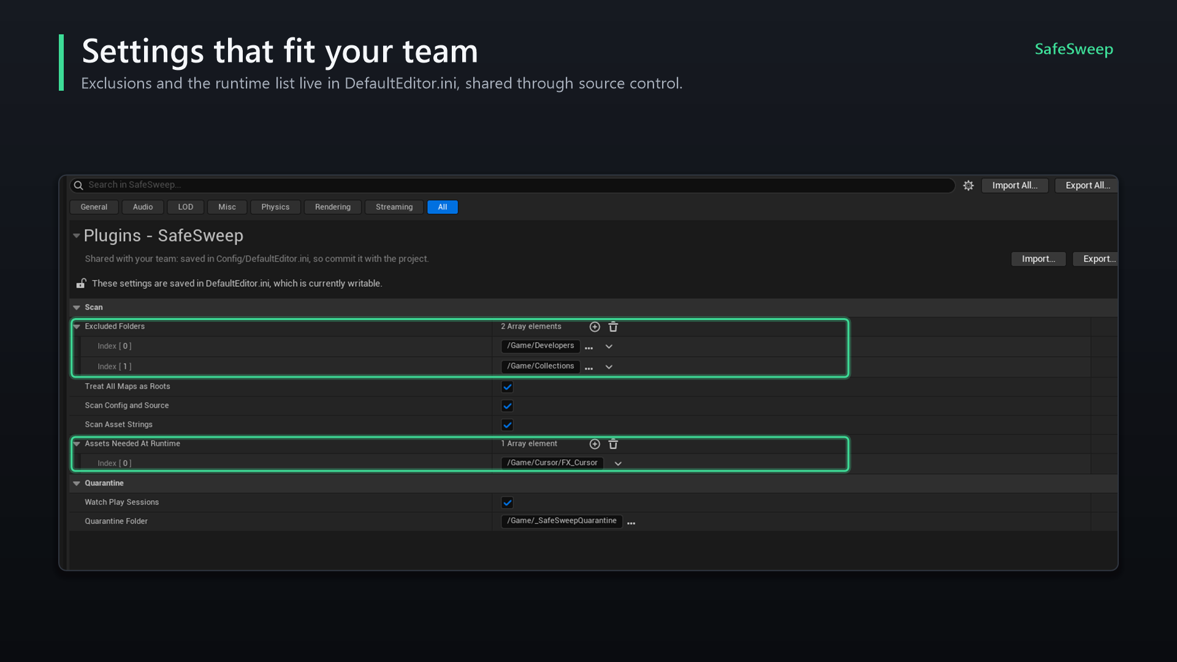This screenshot has width=1177, height=662.
Task: Select the Physics filter tab
Action: [275, 207]
